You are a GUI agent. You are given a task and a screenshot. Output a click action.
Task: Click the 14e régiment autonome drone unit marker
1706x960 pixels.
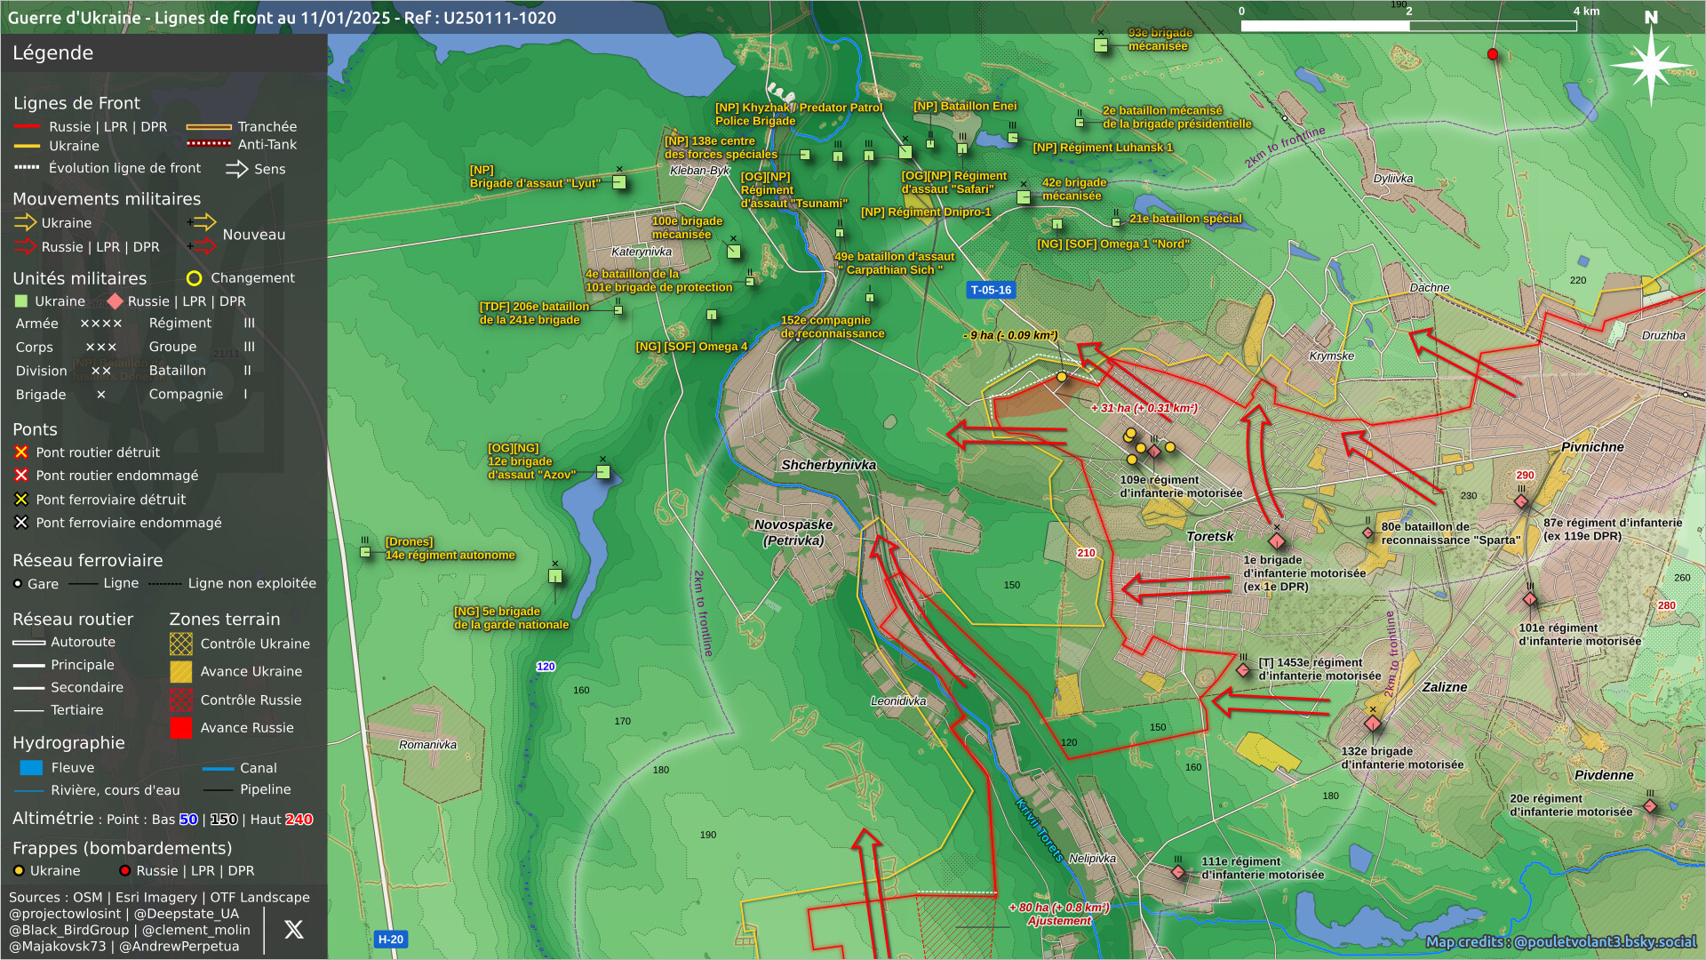pyautogui.click(x=365, y=552)
